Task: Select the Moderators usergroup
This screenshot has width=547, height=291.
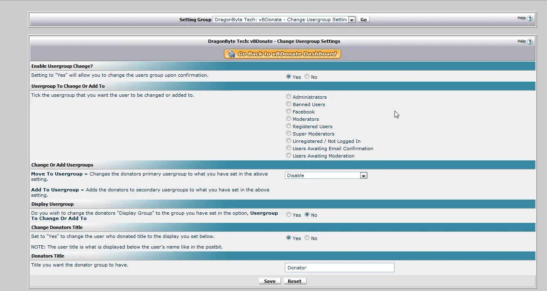Action: [289, 119]
